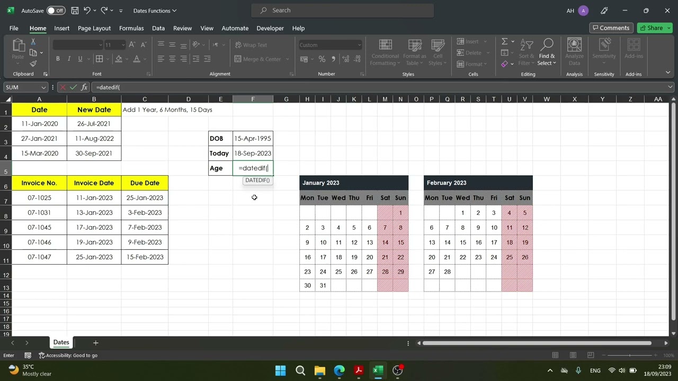
Task: Pick the Font Color A swatch
Action: [137, 59]
